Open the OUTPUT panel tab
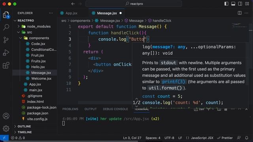The width and height of the screenshot is (253, 142). pyautogui.click(x=91, y=109)
